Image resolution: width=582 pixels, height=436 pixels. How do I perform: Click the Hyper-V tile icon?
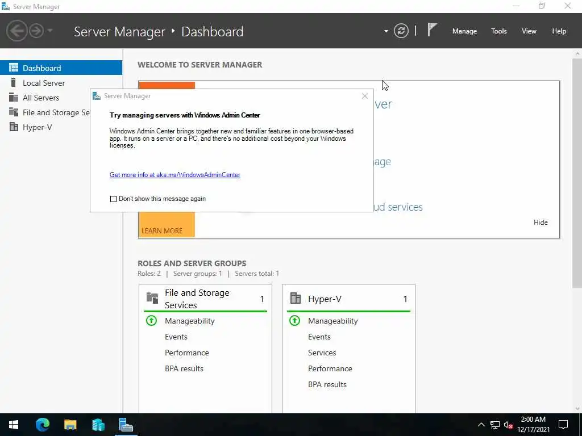pos(296,298)
